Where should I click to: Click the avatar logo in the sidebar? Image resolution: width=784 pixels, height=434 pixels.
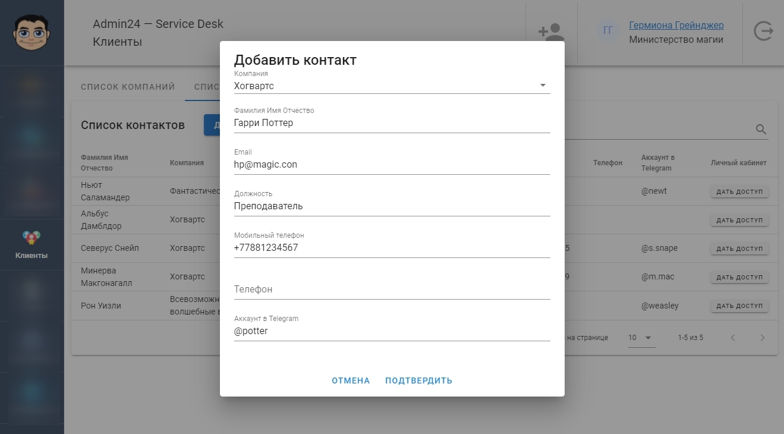click(x=32, y=33)
